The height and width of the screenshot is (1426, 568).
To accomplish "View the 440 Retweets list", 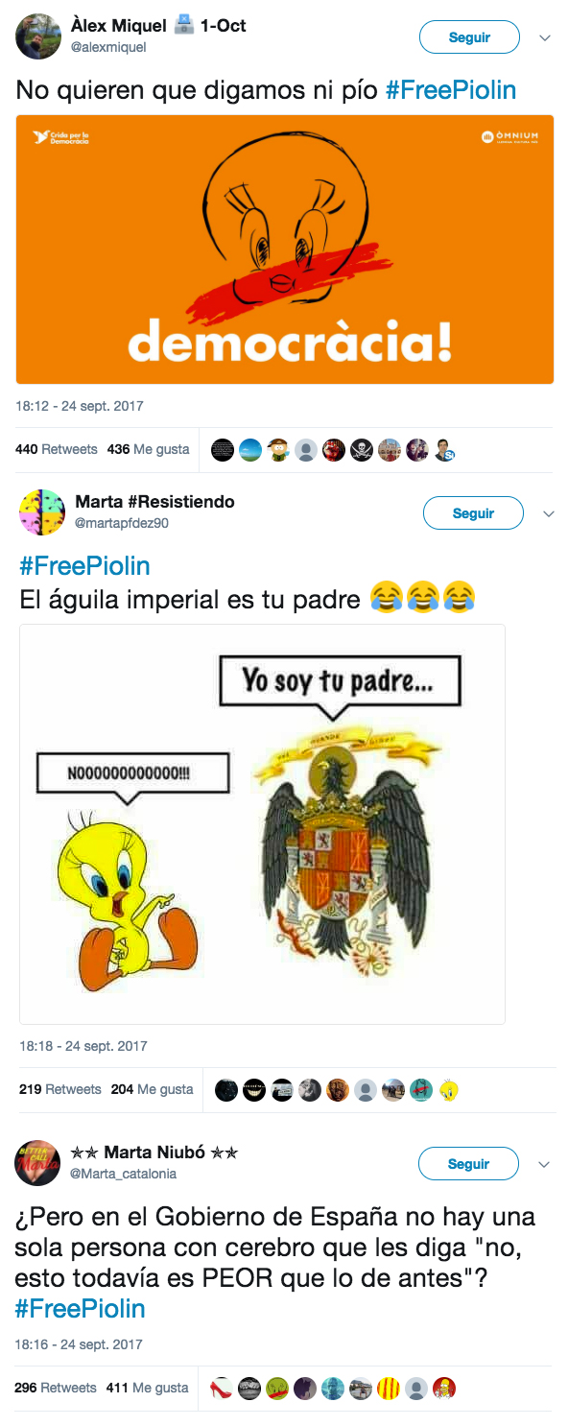I will point(57,449).
